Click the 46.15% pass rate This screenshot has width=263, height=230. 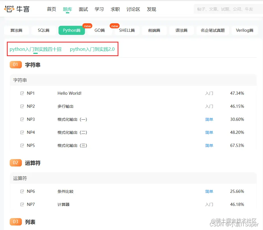[x=237, y=106]
